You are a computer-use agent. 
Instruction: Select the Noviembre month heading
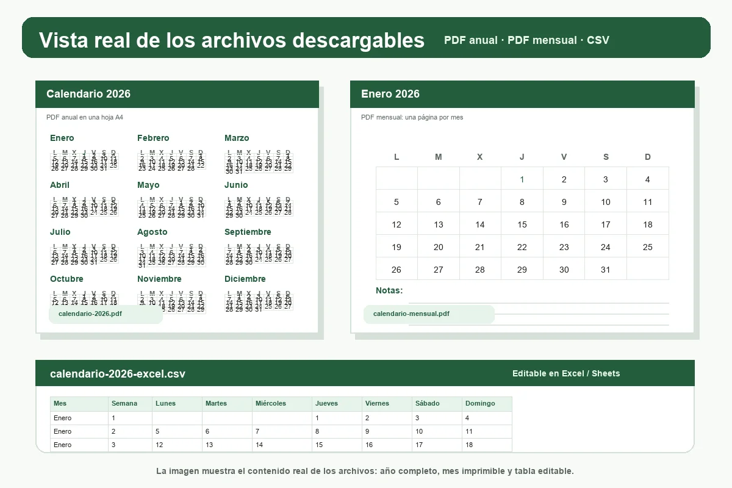(159, 279)
